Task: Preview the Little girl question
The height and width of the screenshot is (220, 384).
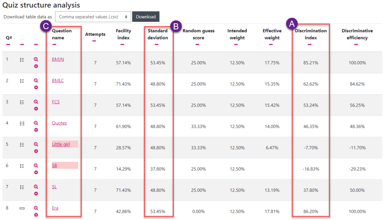Action: (36, 144)
